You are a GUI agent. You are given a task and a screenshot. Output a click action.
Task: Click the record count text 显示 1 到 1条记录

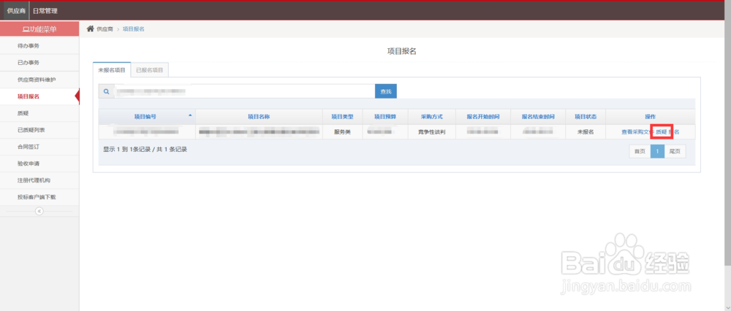click(x=126, y=150)
